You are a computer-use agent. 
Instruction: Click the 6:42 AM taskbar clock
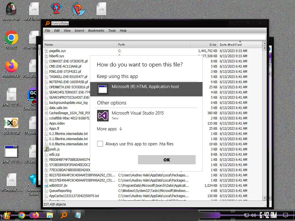268,215
